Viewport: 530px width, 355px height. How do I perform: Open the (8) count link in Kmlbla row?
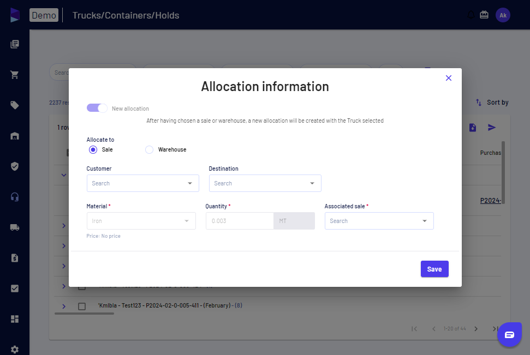pyautogui.click(x=239, y=305)
